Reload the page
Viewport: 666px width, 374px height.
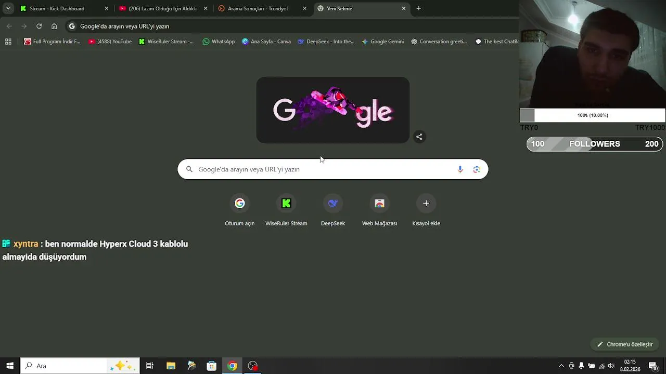(39, 26)
